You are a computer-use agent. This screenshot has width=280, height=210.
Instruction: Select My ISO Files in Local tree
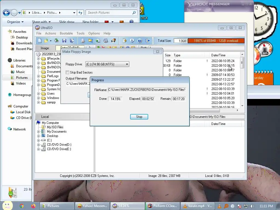55,127
